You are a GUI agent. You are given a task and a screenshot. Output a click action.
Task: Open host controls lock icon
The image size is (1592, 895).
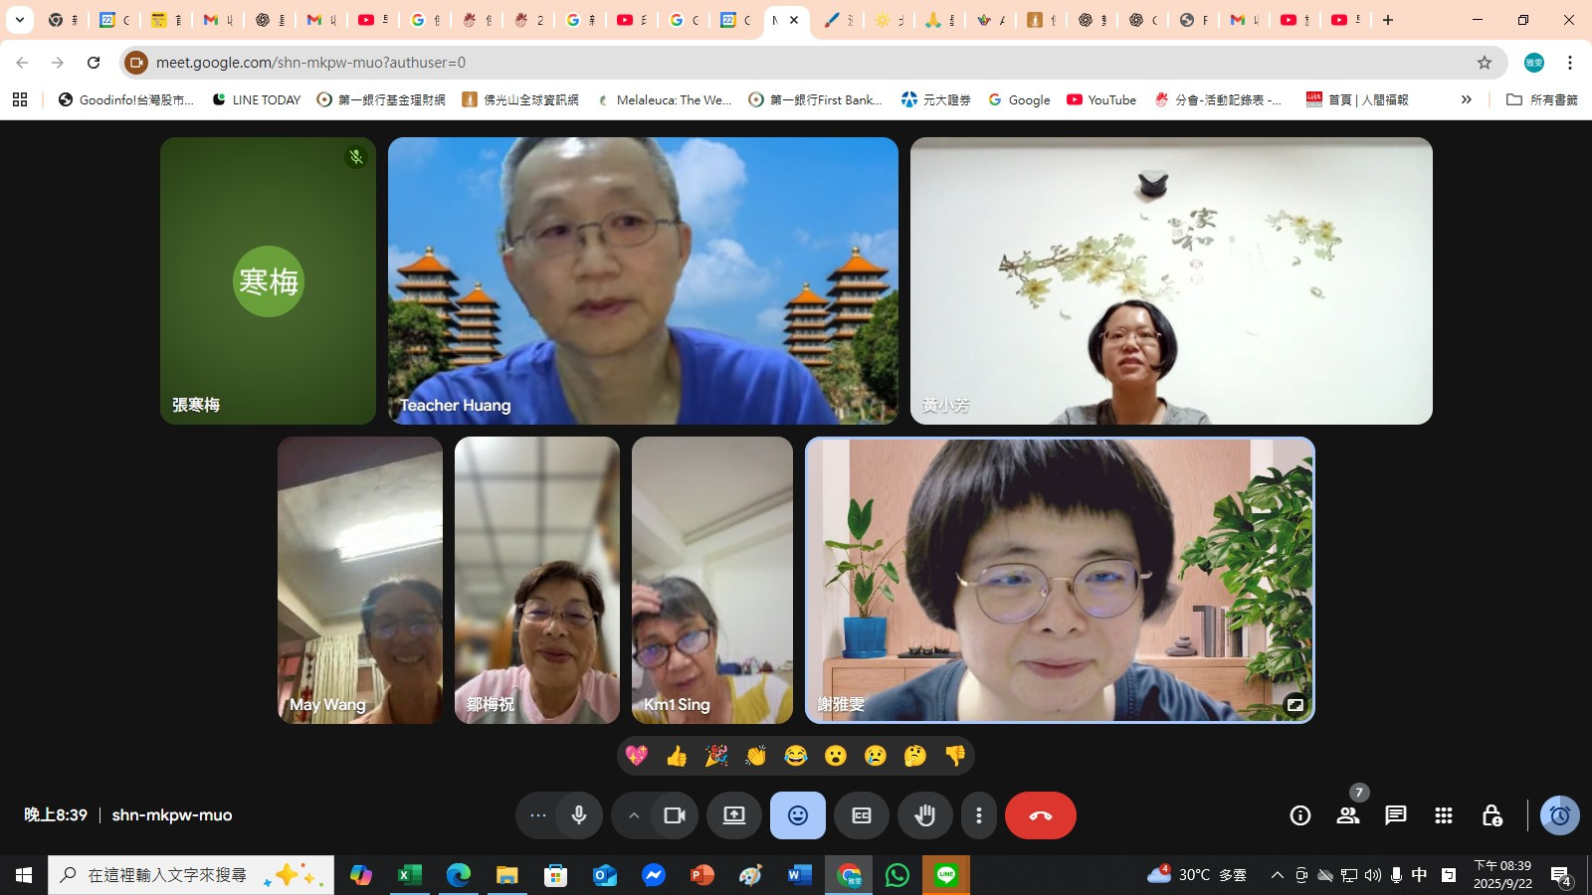point(1491,815)
